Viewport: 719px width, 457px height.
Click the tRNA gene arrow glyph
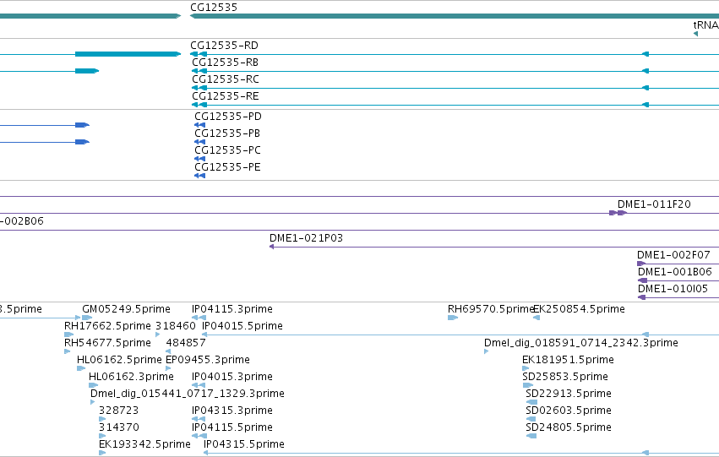(x=695, y=34)
